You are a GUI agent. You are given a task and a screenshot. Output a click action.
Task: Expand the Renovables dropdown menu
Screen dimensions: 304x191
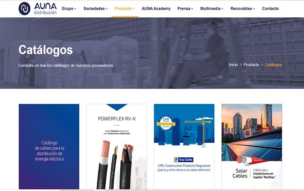tap(243, 9)
